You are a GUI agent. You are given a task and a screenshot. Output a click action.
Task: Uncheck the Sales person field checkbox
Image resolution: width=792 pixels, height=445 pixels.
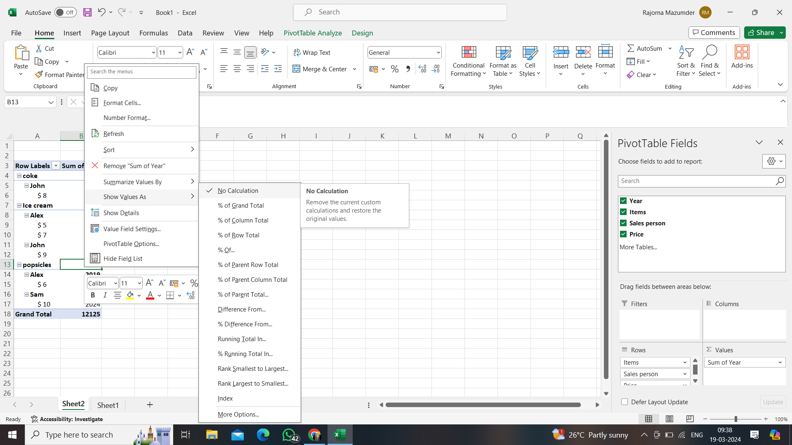tap(623, 223)
